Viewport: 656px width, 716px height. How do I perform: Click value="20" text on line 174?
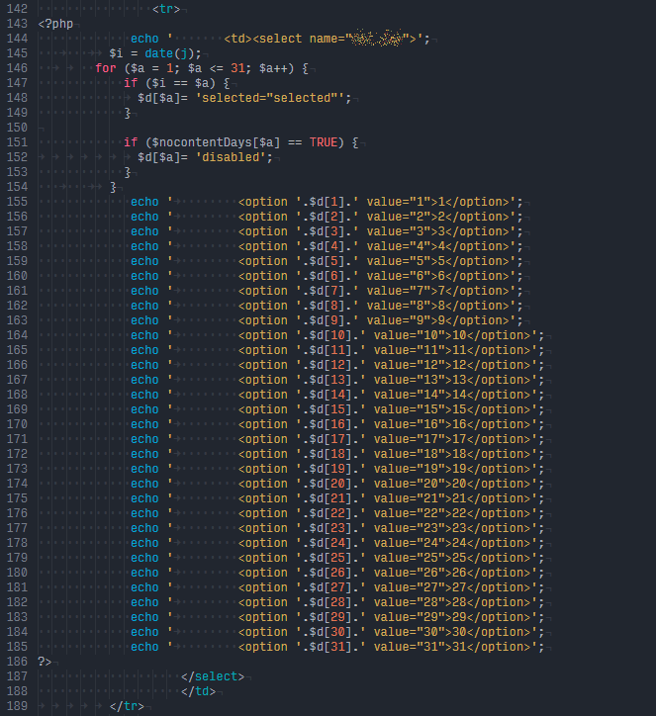point(410,484)
